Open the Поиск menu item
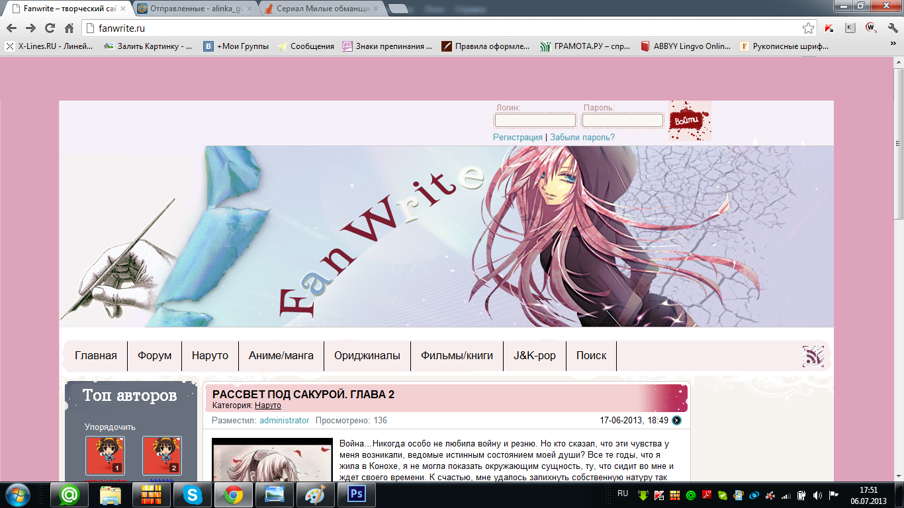 [x=592, y=356]
